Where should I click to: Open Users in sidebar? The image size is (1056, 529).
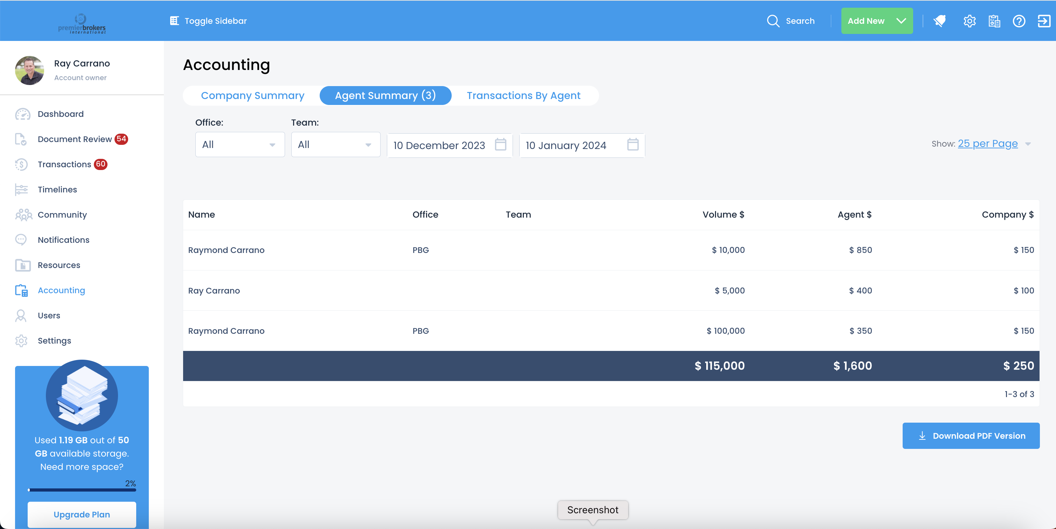(x=49, y=316)
